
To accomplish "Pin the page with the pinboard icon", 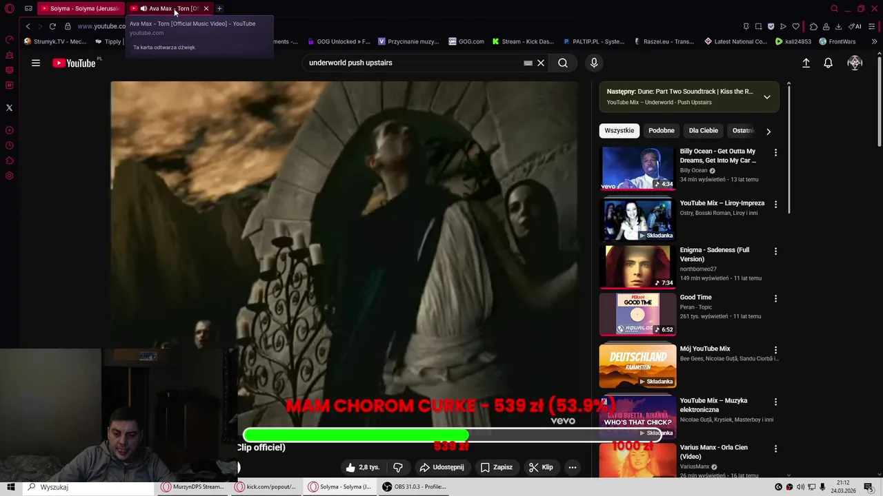I will (x=746, y=26).
